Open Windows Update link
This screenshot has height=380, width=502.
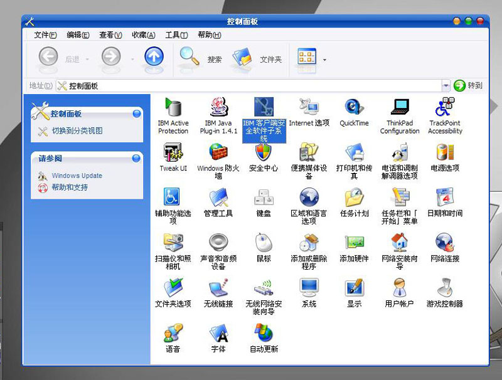pos(77,176)
